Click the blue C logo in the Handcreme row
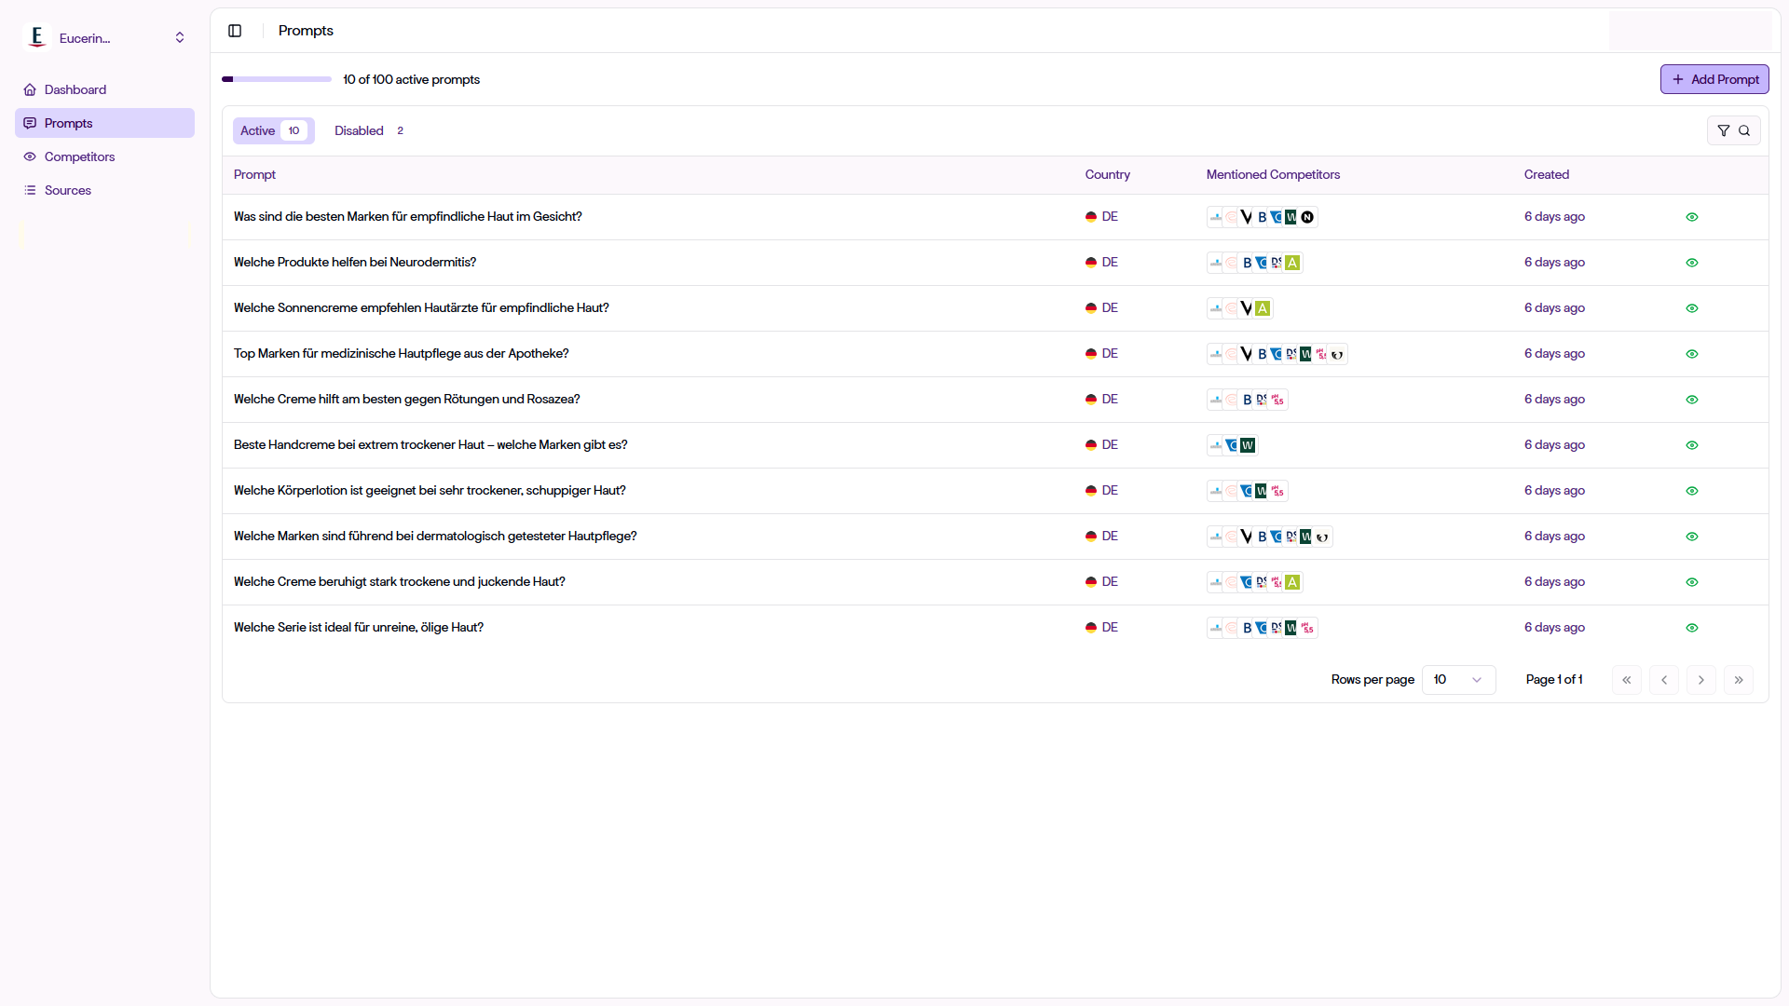 click(1232, 445)
